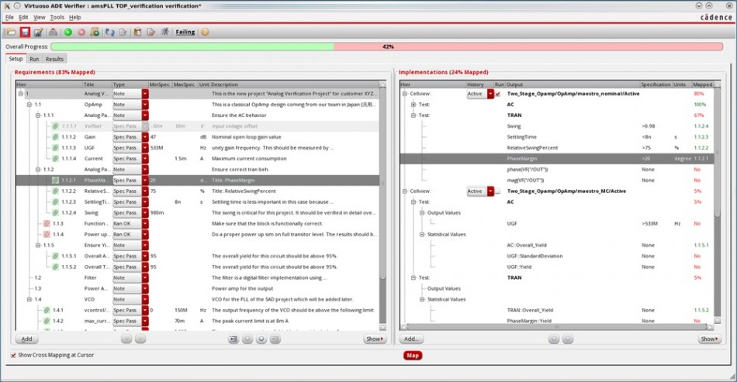
Task: Toggle Run checkbox for maestro_MC cellview
Action: [498, 191]
